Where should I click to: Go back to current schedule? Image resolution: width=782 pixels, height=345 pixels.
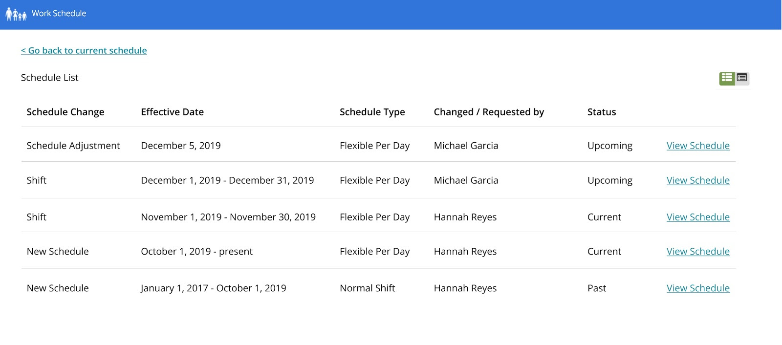[x=84, y=50]
